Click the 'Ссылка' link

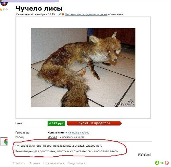[x=34, y=163]
